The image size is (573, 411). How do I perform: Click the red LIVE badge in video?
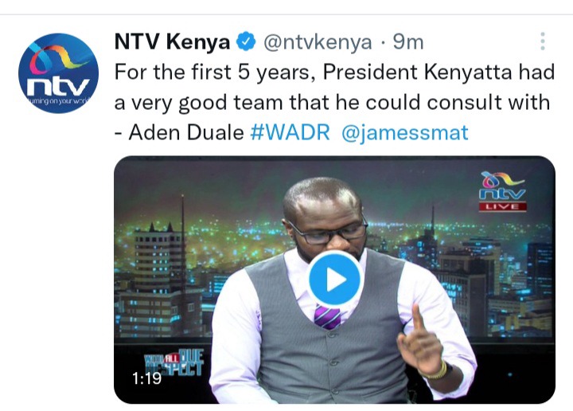point(503,206)
